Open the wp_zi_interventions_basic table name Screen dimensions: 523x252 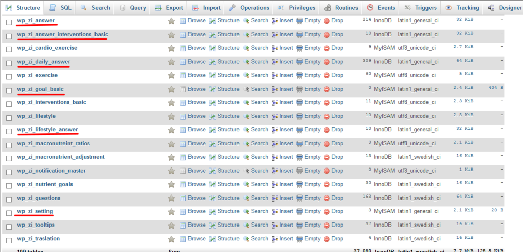point(52,102)
